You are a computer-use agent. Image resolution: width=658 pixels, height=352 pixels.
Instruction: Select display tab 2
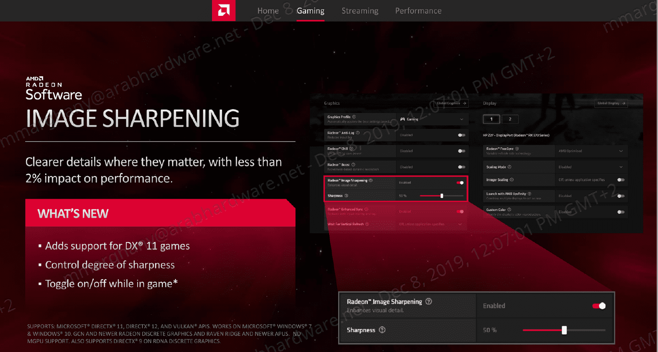[510, 119]
